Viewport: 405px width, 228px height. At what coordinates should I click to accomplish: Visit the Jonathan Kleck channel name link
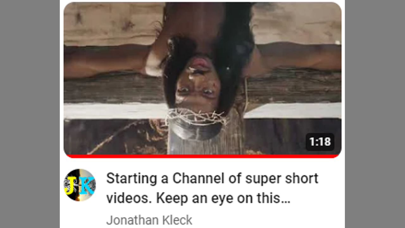coord(149,220)
